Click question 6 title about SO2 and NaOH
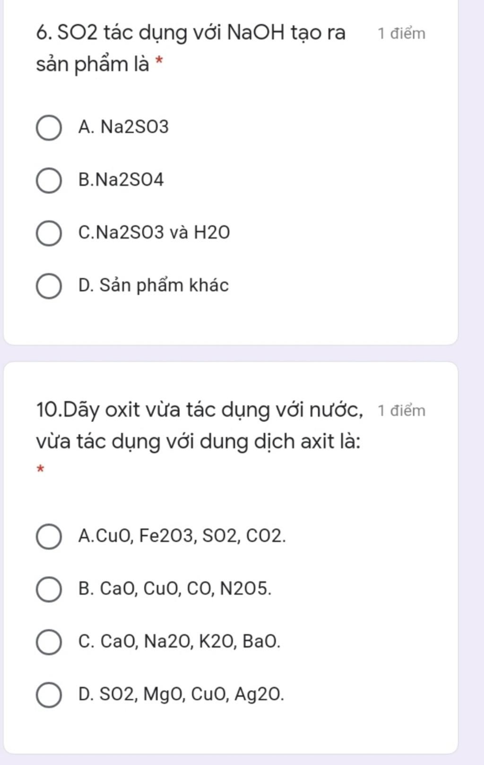This screenshot has height=765, width=484. click(191, 48)
